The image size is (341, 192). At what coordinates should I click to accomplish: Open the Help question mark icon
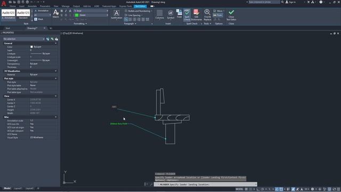click(x=321, y=2)
